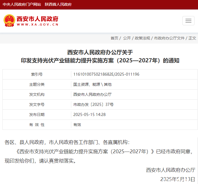Image resolution: width=198 pixels, height=184 pixels.
Task: Click the 西安市人民政府办公厅 signature line
Action: 171,170
